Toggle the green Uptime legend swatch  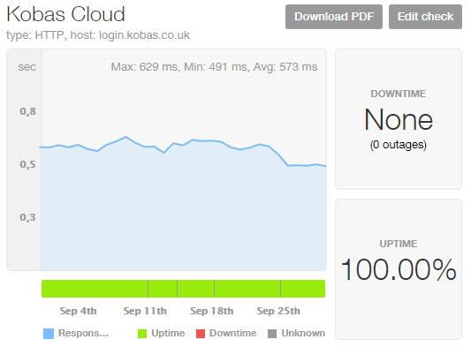coord(142,334)
